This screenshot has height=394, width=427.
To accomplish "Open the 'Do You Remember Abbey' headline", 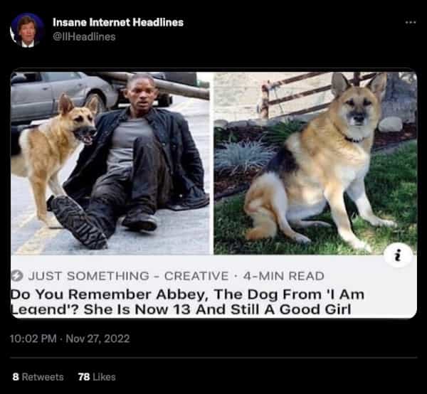I will point(187,302).
